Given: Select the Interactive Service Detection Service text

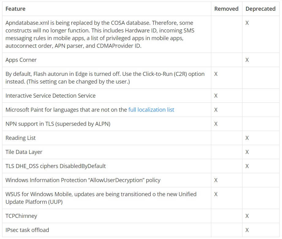Looking at the screenshot, I should [x=51, y=95].
